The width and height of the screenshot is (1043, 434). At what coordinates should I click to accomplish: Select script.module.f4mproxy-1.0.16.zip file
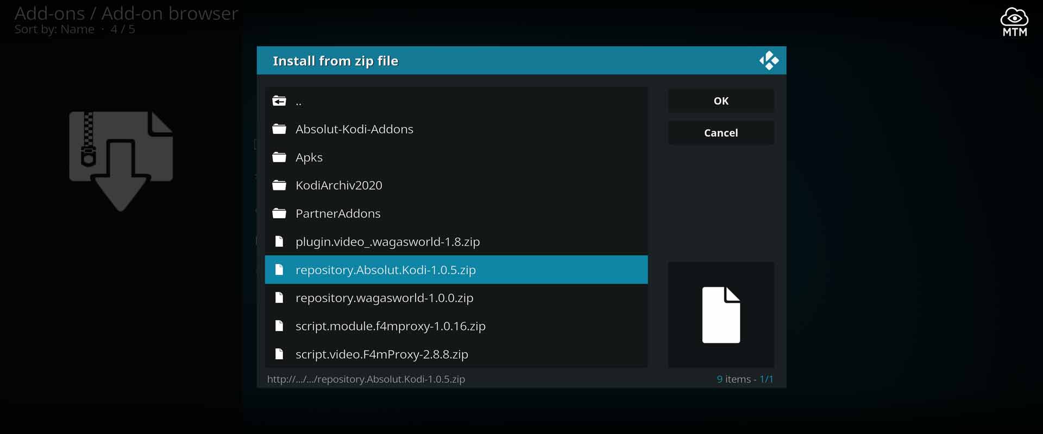tap(456, 326)
